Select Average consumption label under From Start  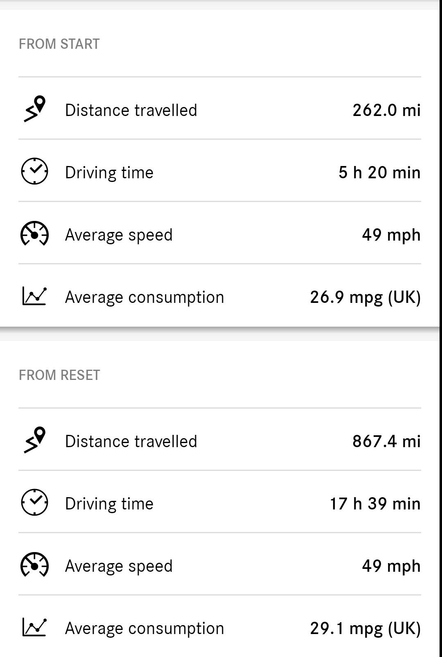pos(144,298)
